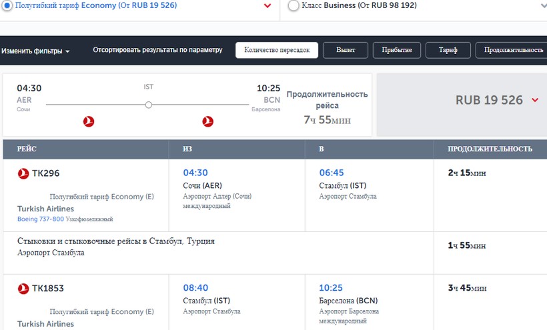Click the IST stopover circle on route line
547x330 pixels.
149,105
